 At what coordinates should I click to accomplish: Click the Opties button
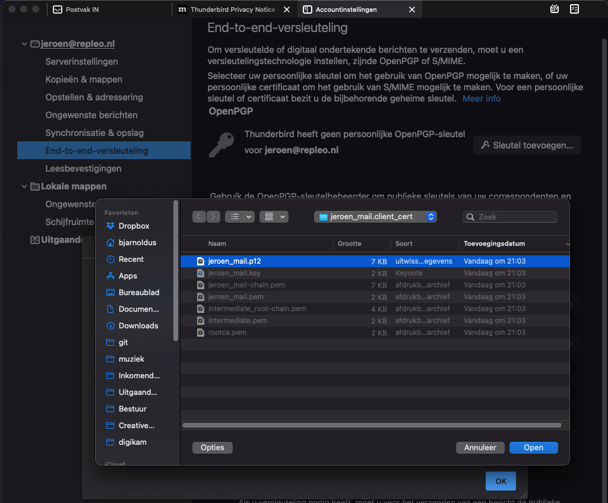(213, 448)
